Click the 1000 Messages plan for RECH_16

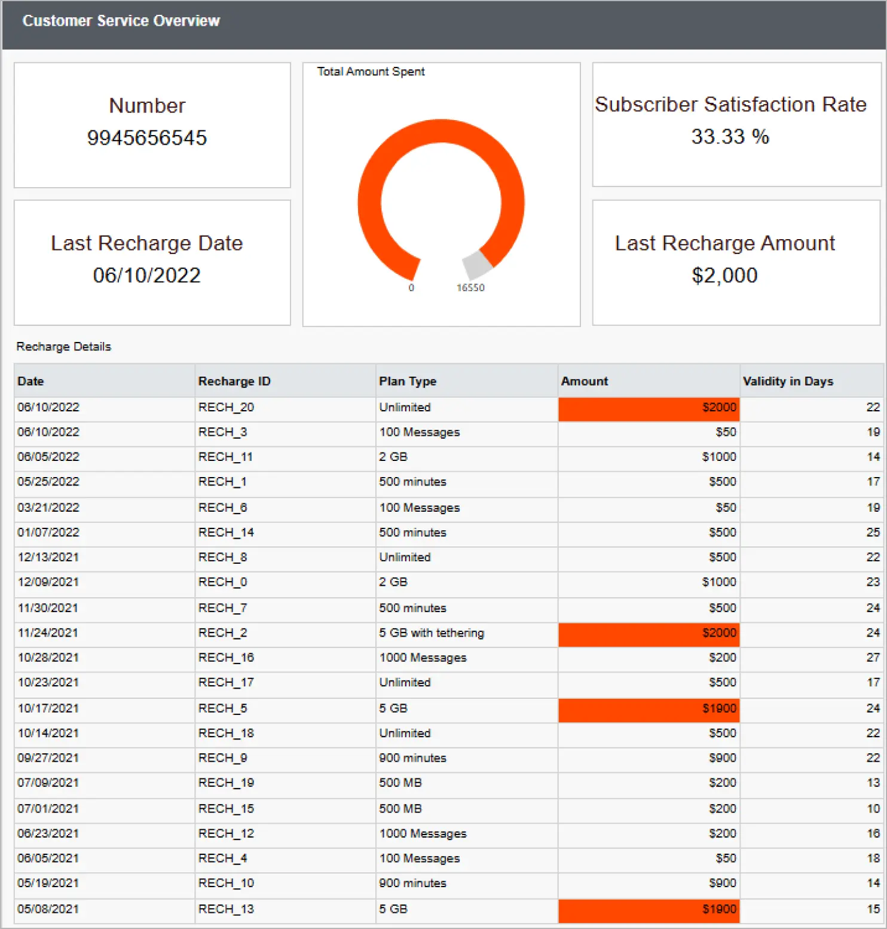422,658
